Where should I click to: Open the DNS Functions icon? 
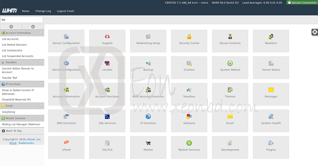66,117
